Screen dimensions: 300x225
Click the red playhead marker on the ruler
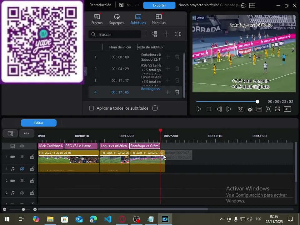[161, 131]
